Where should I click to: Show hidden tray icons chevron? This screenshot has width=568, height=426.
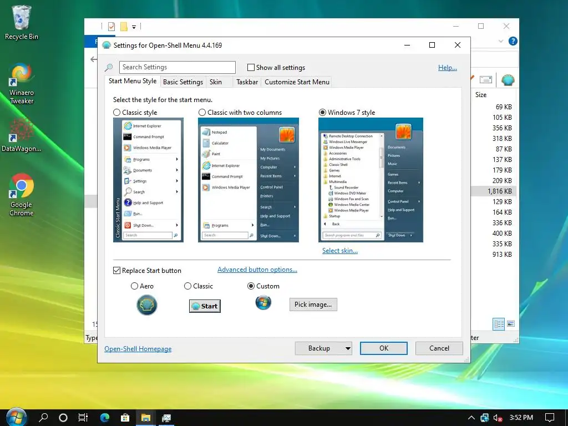(x=471, y=418)
